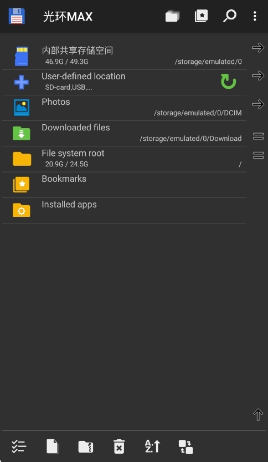
Task: Open the search magnifier
Action: [x=229, y=16]
